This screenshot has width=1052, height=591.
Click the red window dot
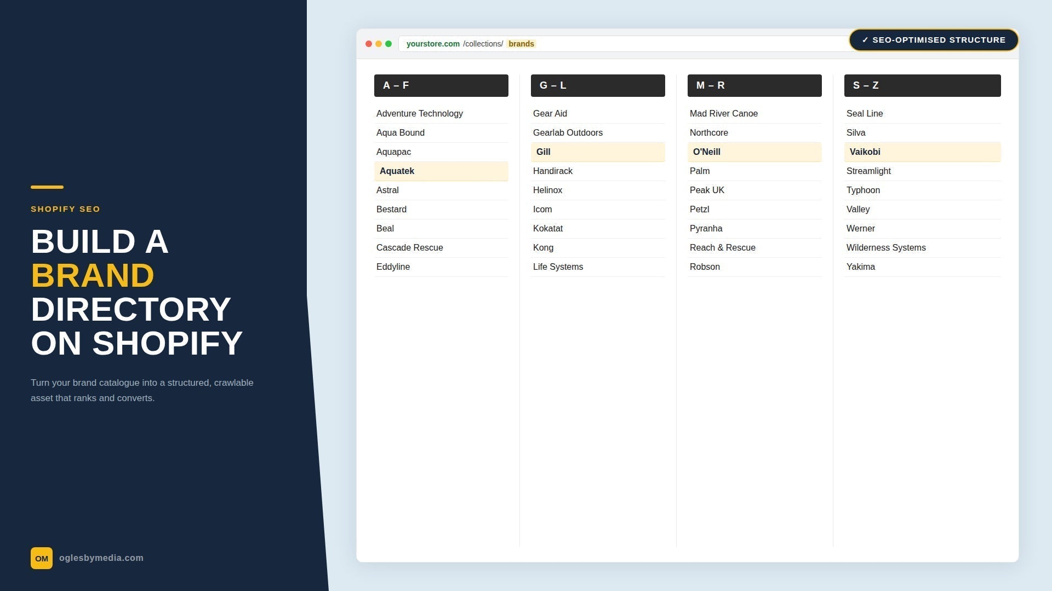[x=369, y=44]
